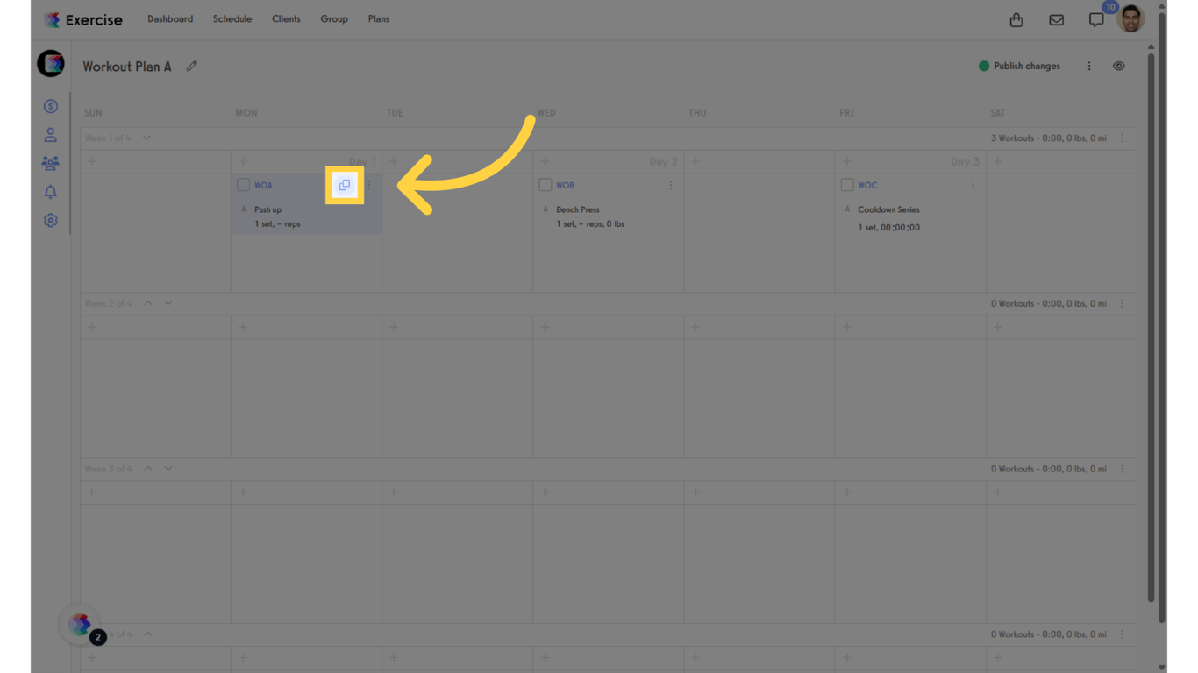Add a workout on Thursday of week 1
Image resolution: width=1198 pixels, height=673 pixels.
pyautogui.click(x=695, y=161)
